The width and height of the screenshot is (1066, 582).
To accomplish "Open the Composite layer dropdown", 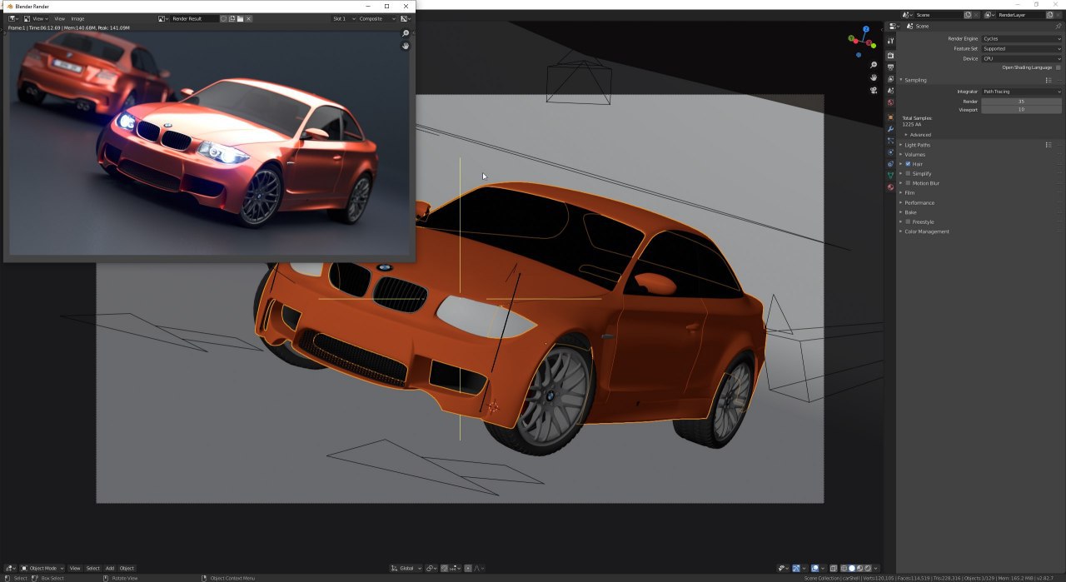I will tap(377, 18).
